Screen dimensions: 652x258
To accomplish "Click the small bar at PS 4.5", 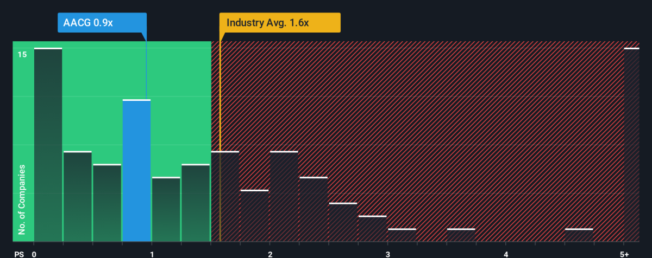I will [579, 235].
